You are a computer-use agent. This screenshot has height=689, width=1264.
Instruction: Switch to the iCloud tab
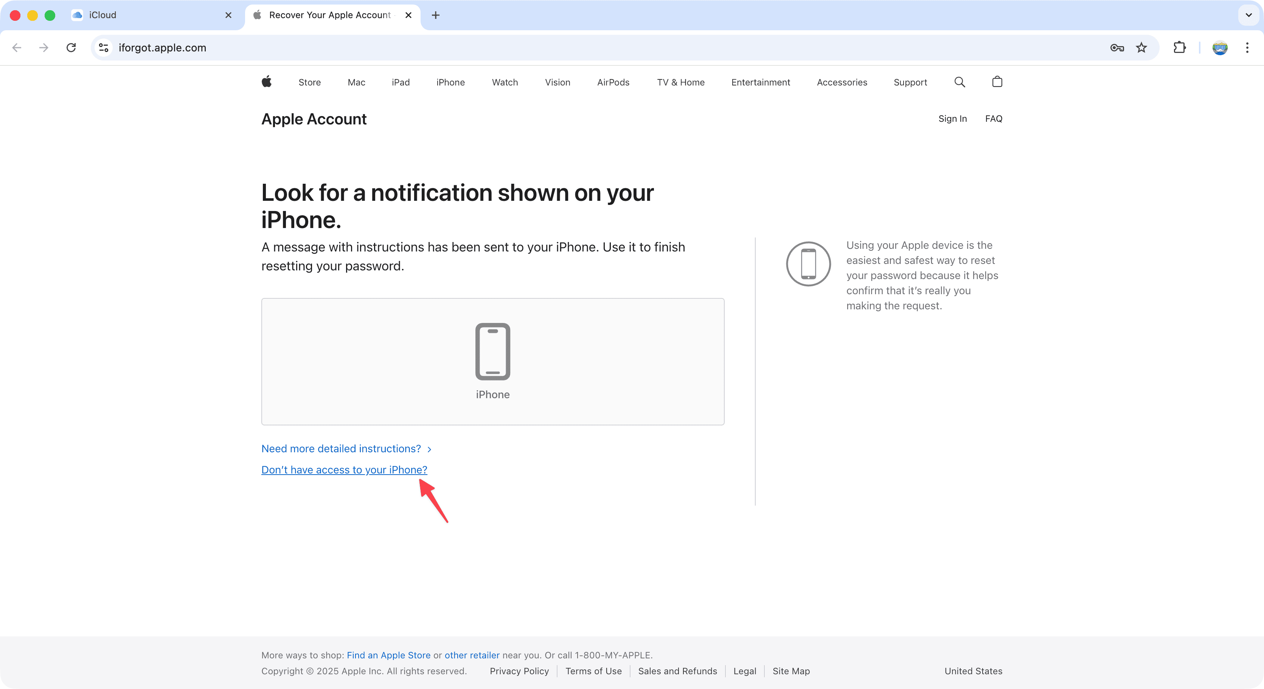[x=147, y=15]
